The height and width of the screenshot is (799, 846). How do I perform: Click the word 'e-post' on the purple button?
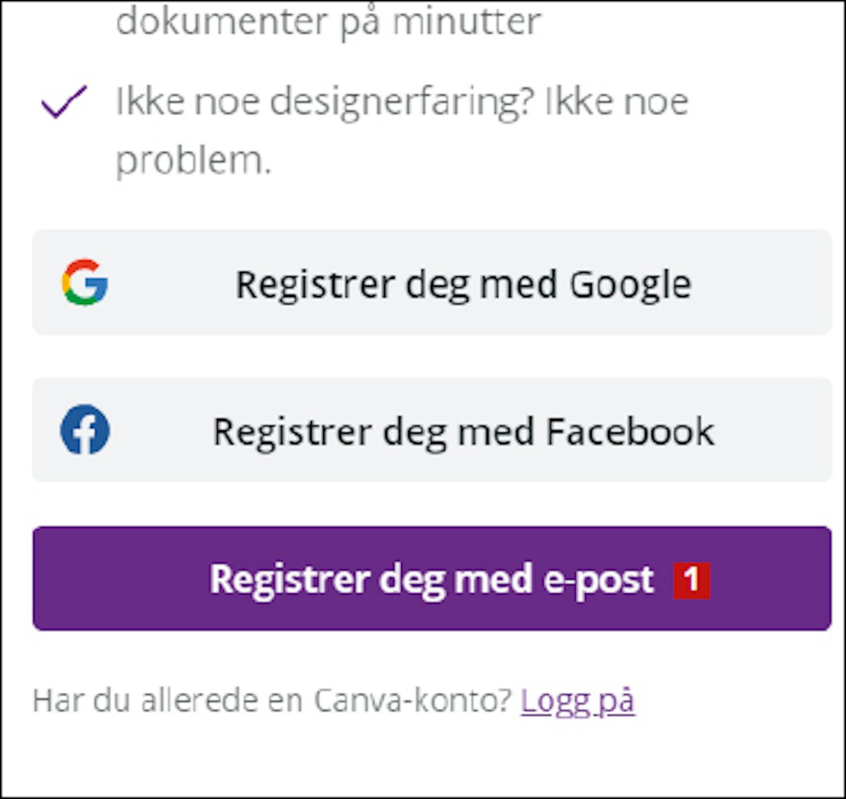coord(598,579)
